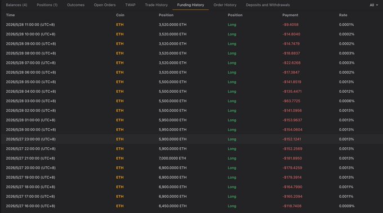The width and height of the screenshot is (383, 213).
Task: Click payment value -$141.8519
Action: [x=292, y=82]
